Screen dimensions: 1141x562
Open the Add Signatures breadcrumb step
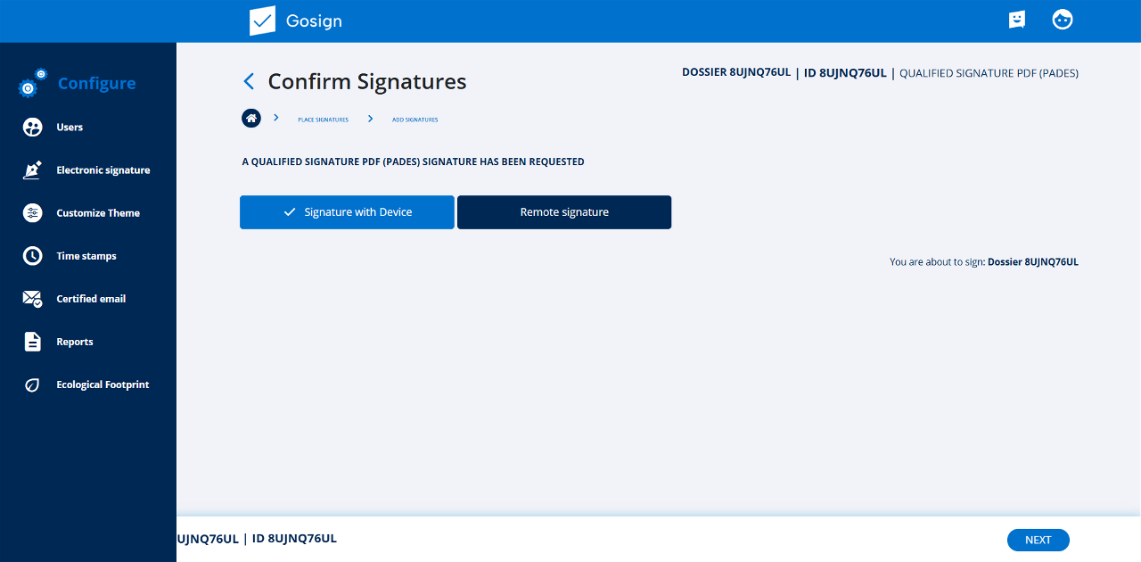415,120
